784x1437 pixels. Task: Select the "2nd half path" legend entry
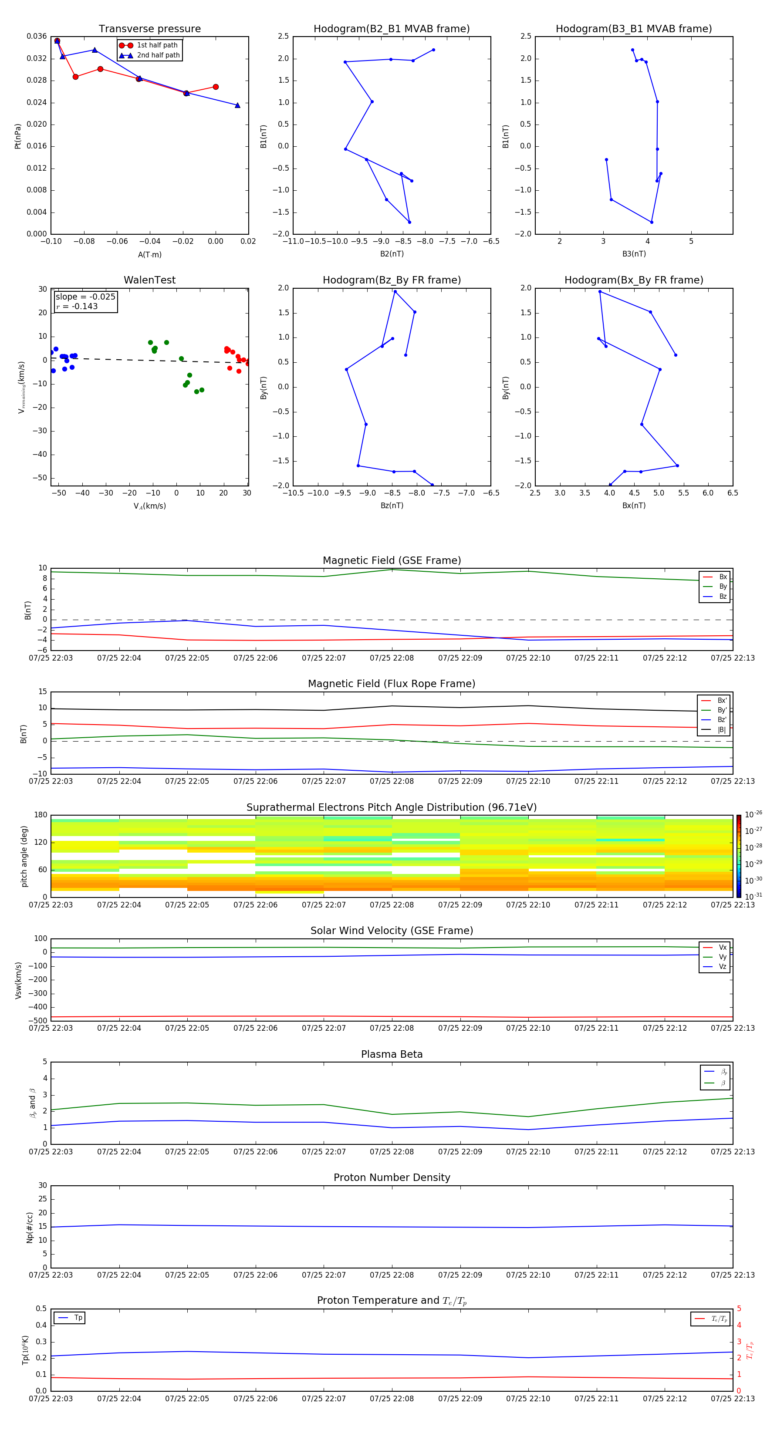point(149,55)
